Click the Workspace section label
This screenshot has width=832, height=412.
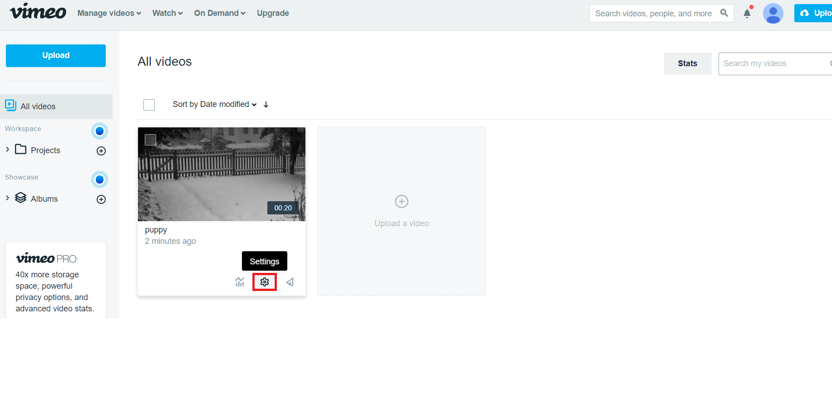[23, 129]
